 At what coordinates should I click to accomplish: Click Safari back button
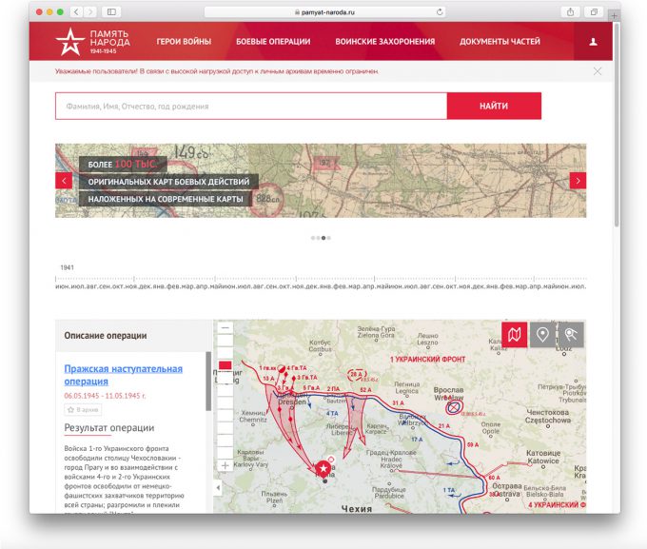(x=76, y=12)
